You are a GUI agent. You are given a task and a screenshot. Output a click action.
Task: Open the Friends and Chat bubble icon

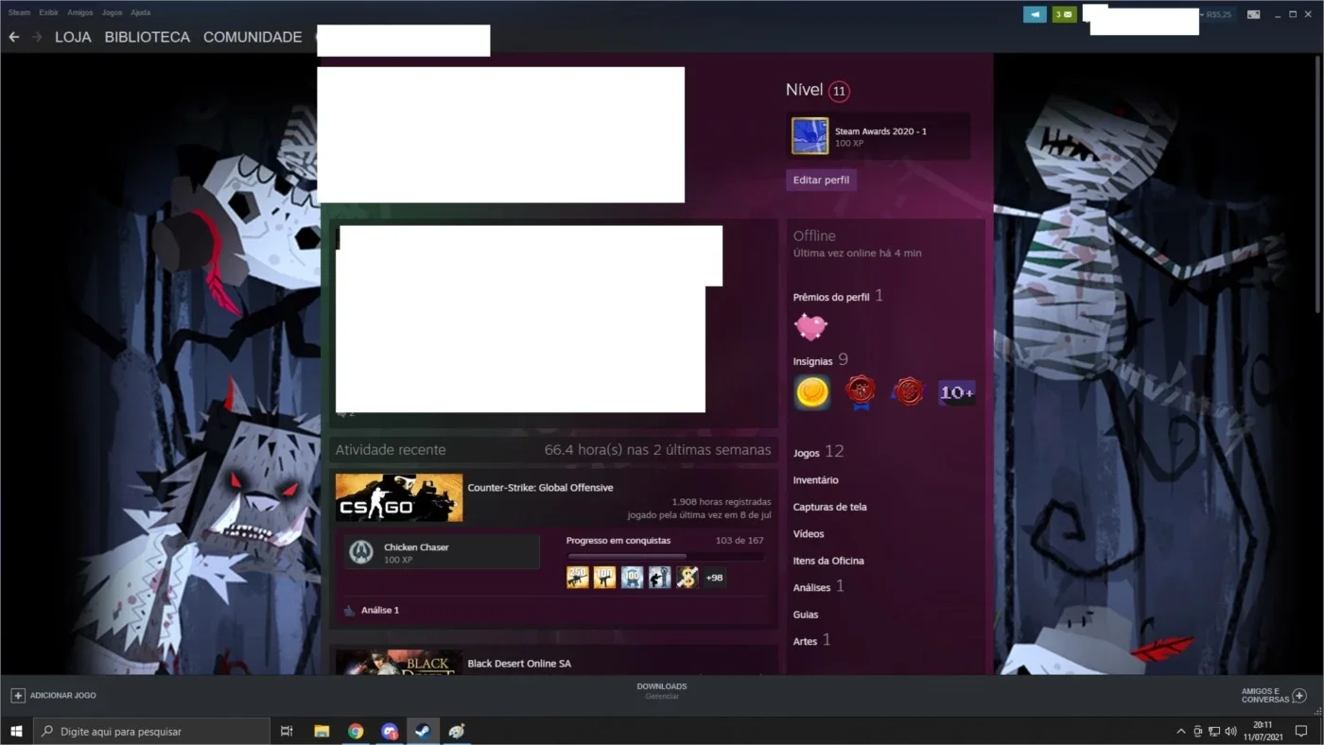tap(1299, 695)
